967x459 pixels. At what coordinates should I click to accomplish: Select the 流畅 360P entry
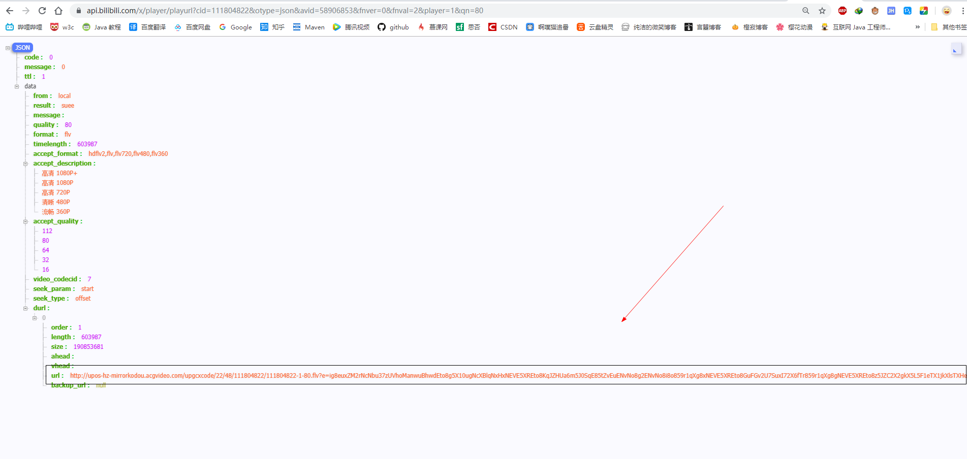point(56,212)
